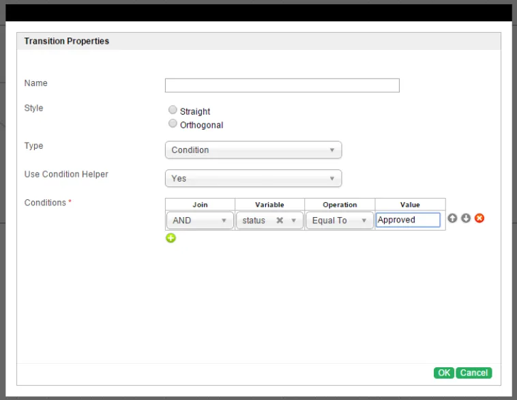Move the condition row up
Viewport: 517px width, 400px height.
452,218
